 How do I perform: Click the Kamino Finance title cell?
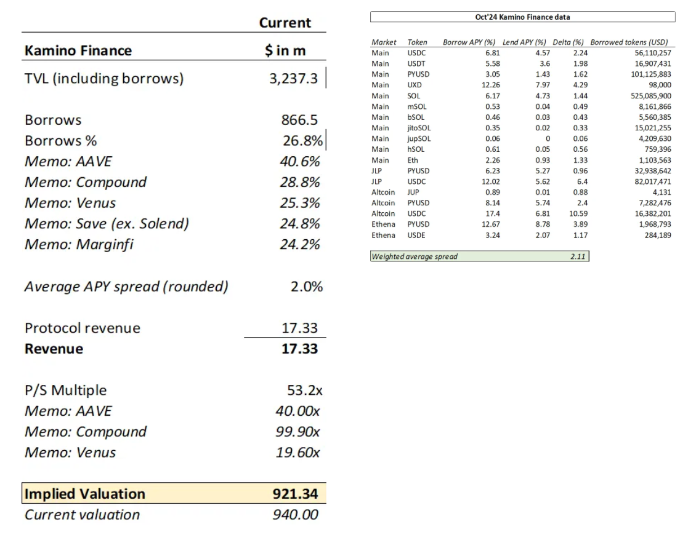click(78, 50)
